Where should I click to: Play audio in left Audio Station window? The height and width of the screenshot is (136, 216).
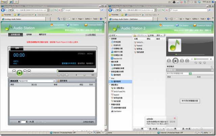20,73
